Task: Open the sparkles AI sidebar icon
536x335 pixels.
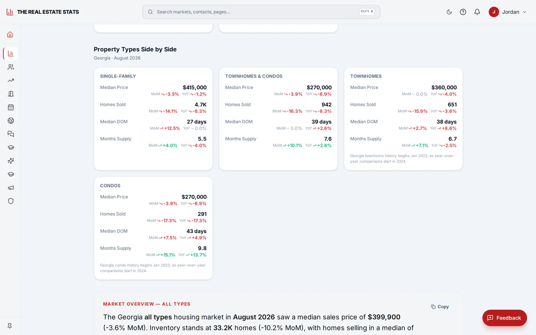Action: tap(10, 161)
